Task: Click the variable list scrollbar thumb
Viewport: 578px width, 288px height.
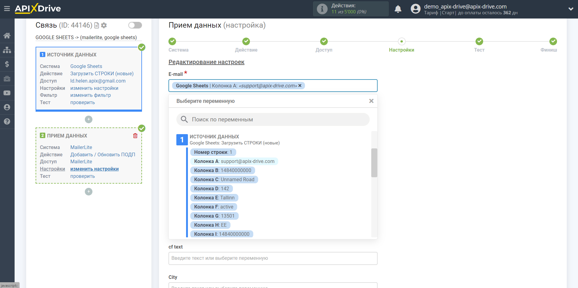Action: [374, 163]
